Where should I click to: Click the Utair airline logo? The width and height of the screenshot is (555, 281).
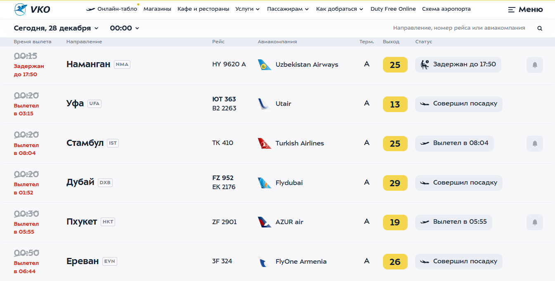[x=264, y=104]
